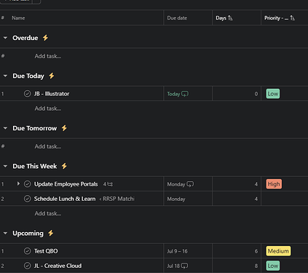
Task: Open comment bubble on Update Employee Portals due date
Action: [x=190, y=184]
